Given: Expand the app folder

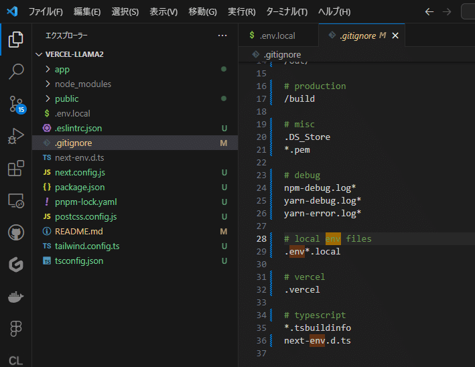Looking at the screenshot, I should [x=62, y=69].
